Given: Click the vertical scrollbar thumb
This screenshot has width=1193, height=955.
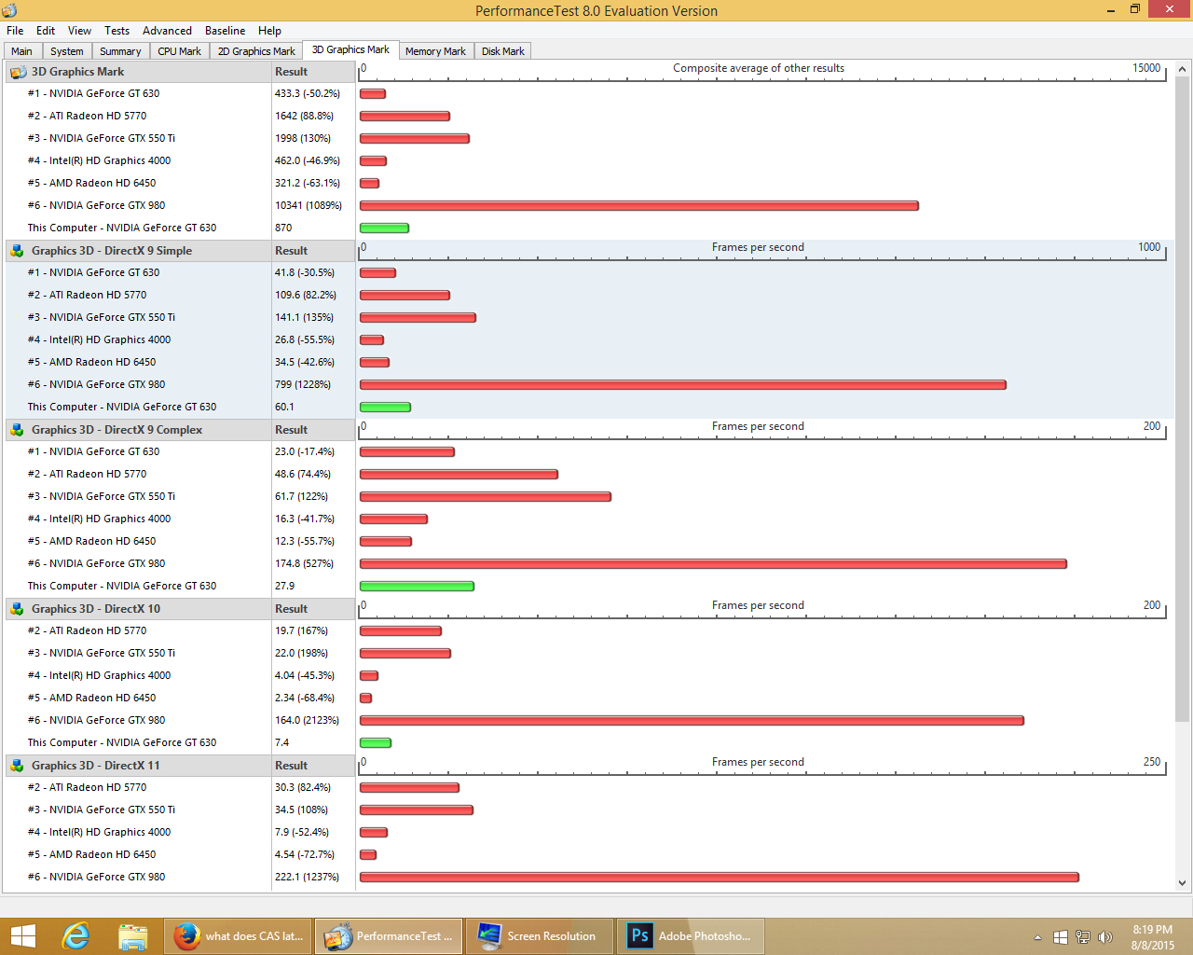Looking at the screenshot, I should (1183, 399).
